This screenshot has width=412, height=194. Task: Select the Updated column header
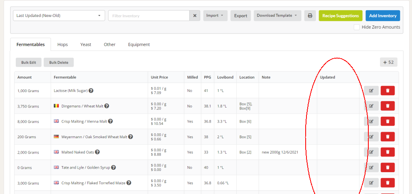pyautogui.click(x=327, y=78)
